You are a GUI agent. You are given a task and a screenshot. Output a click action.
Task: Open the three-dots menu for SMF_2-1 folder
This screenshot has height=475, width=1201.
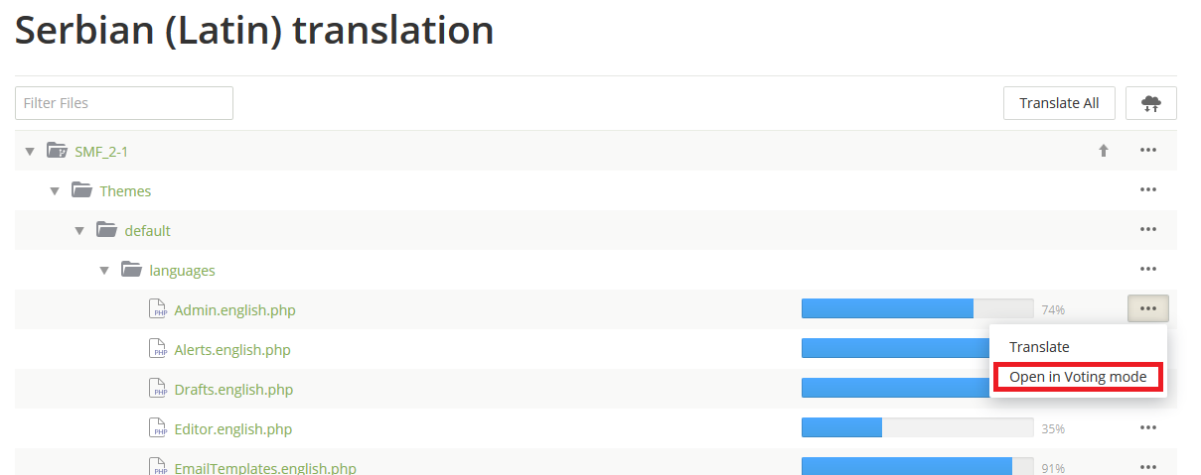pos(1148,151)
